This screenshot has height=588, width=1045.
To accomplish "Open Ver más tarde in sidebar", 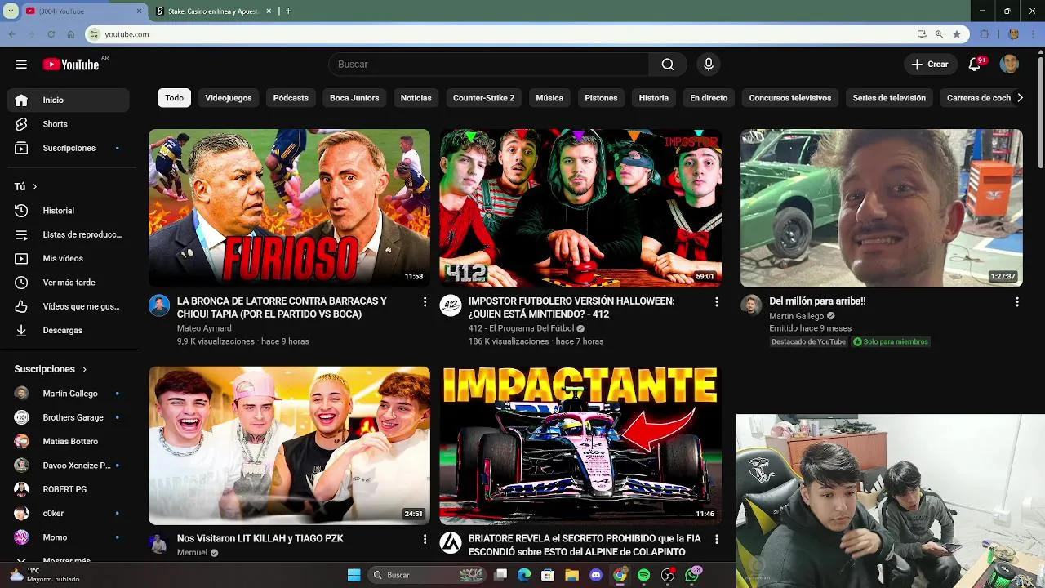I will (x=68, y=283).
